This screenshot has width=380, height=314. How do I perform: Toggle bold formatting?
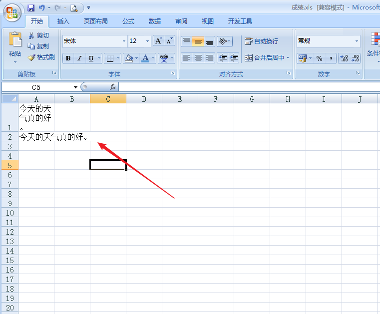(68, 58)
